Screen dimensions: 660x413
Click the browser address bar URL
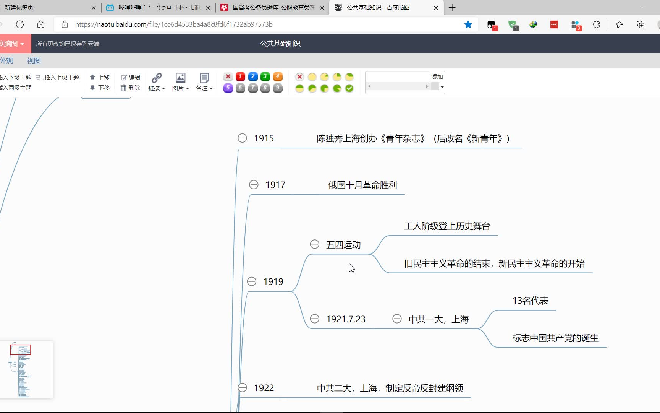tap(174, 24)
